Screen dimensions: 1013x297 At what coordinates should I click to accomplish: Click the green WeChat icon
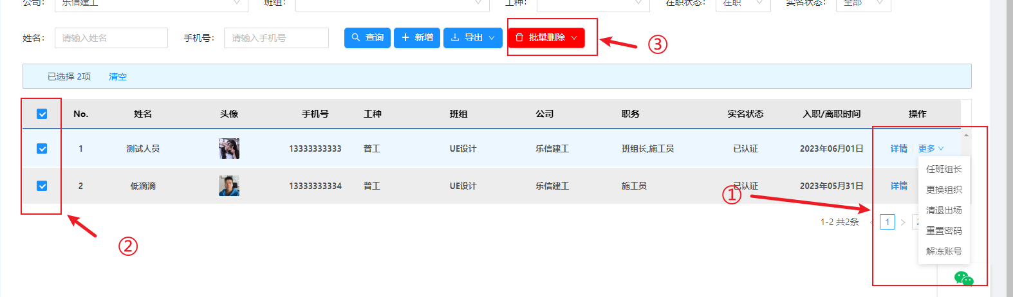click(963, 278)
